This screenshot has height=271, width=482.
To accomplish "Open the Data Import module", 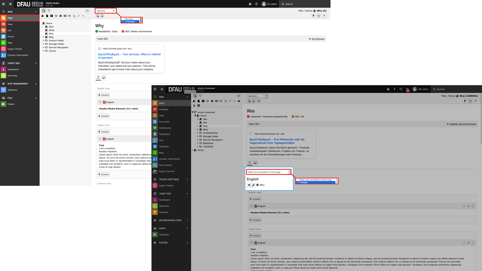I will (x=166, y=165).
